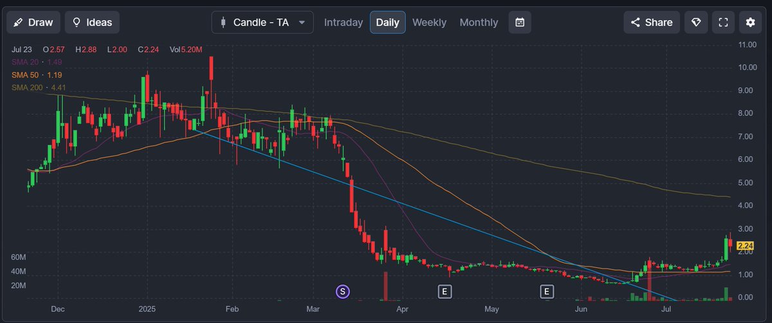
Task: Click the share icon beside Share text
Action: 635,22
